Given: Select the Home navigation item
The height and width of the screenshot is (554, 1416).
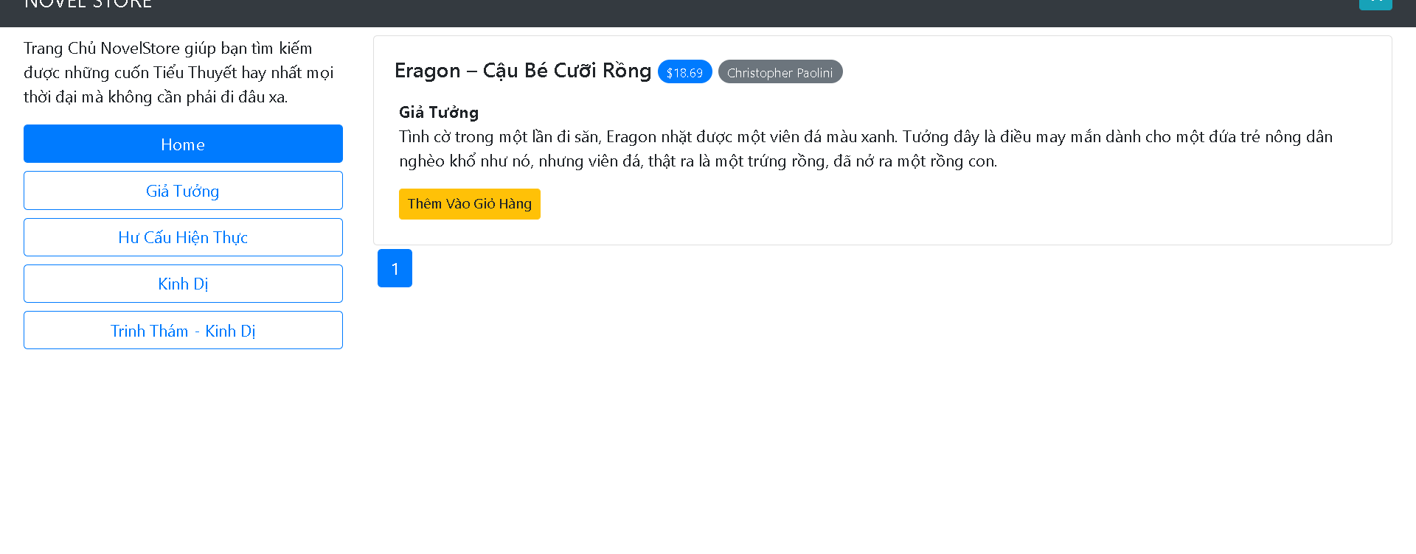Looking at the screenshot, I should click(183, 144).
